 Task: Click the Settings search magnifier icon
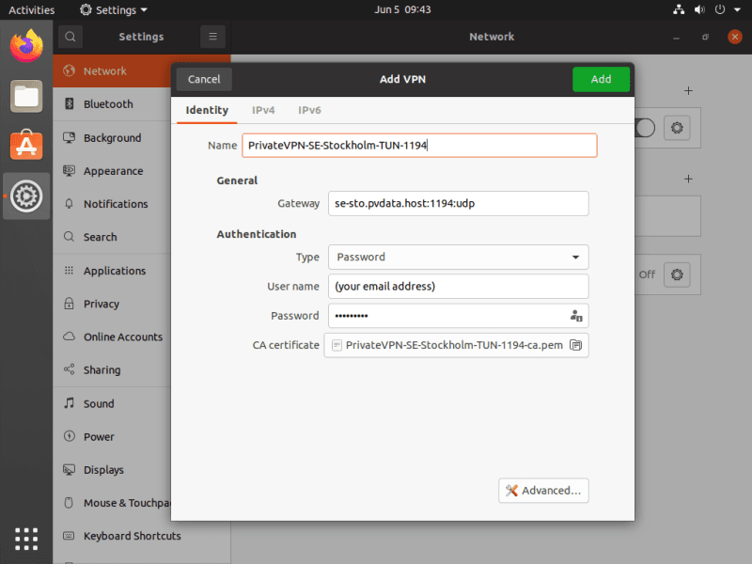pyautogui.click(x=70, y=37)
